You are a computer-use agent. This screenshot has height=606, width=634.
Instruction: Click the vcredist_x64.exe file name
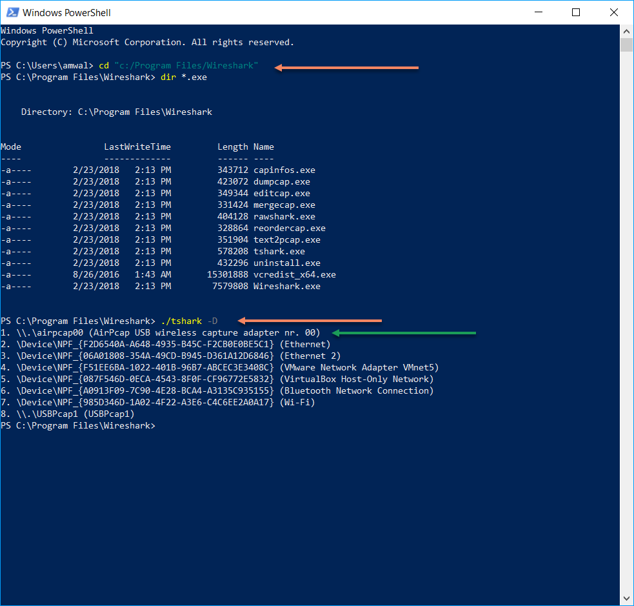pos(294,274)
